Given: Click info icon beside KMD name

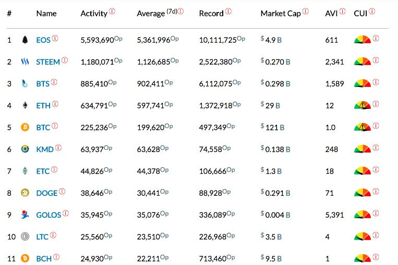Looking at the screenshot, I should [58, 147].
